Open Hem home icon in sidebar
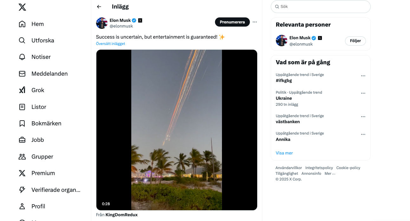 point(22,24)
